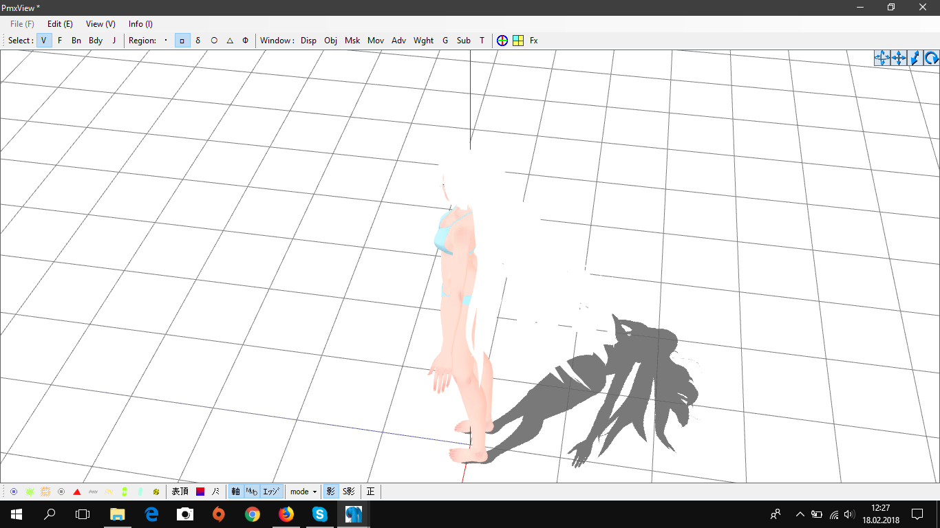Screen dimensions: 940x528
Task: Toggle the 影 shadow display button
Action: (x=331, y=492)
